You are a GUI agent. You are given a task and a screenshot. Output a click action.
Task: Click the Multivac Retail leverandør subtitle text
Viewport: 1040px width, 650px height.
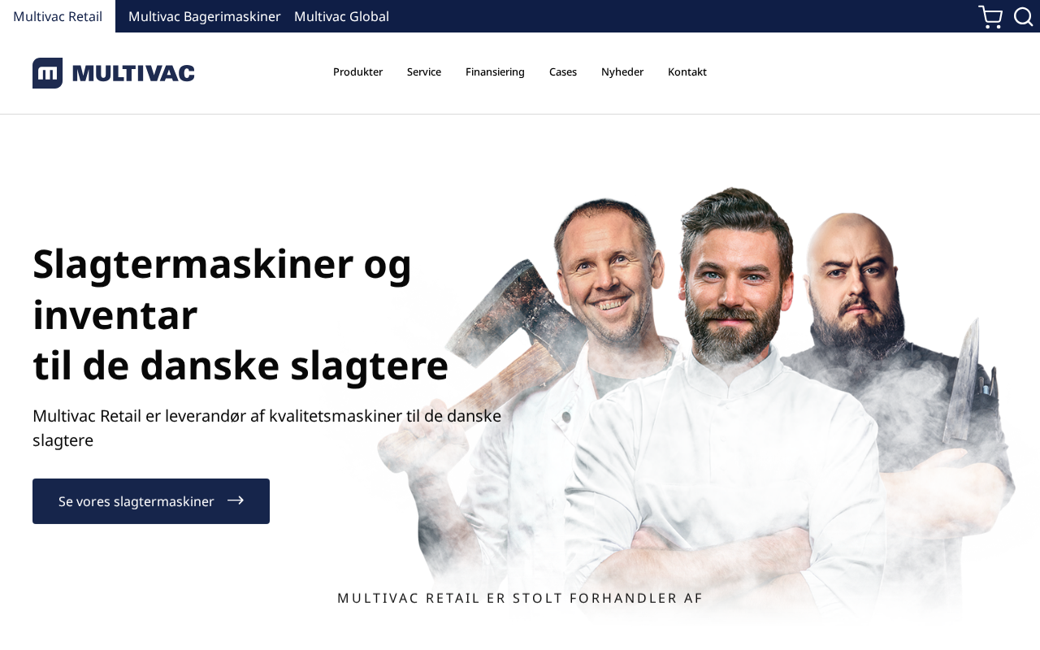coord(266,427)
